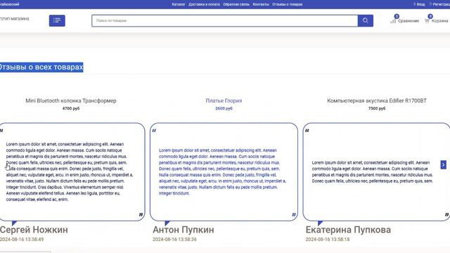Click reviewer name Сергей Ножкин

coord(34,230)
